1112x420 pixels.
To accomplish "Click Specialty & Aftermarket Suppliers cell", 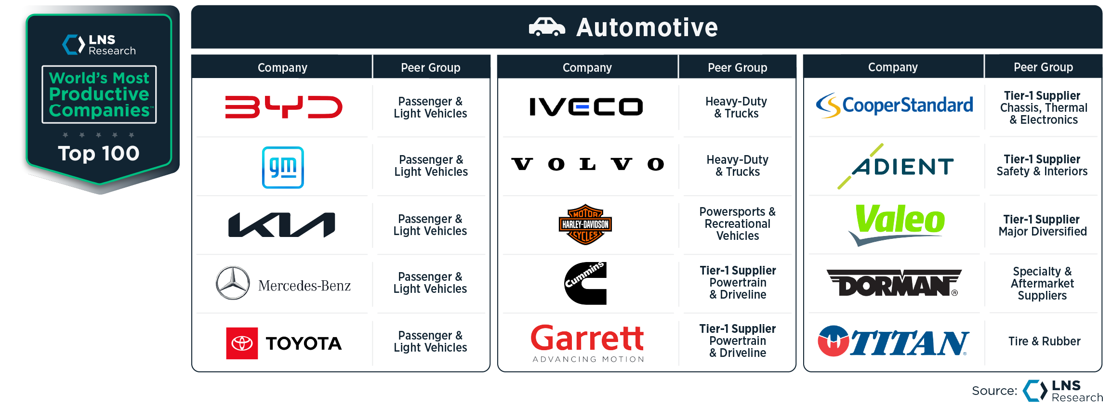I will 1042,283.
